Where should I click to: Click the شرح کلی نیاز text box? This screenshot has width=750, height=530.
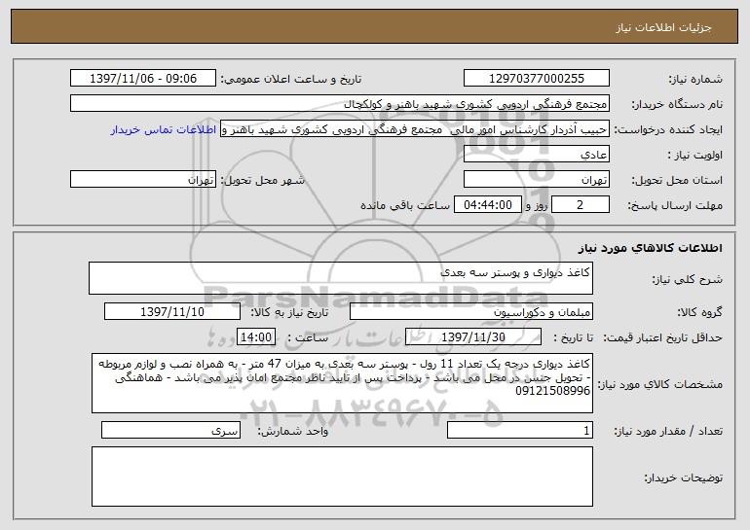coord(341,278)
